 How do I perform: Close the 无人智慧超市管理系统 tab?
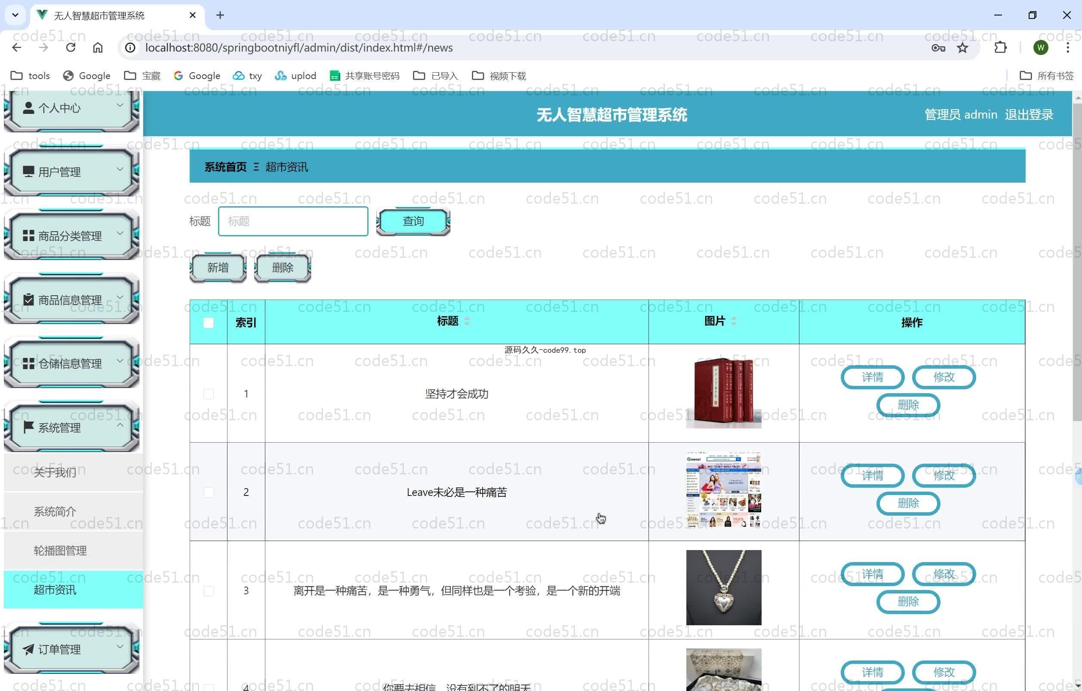tap(192, 15)
